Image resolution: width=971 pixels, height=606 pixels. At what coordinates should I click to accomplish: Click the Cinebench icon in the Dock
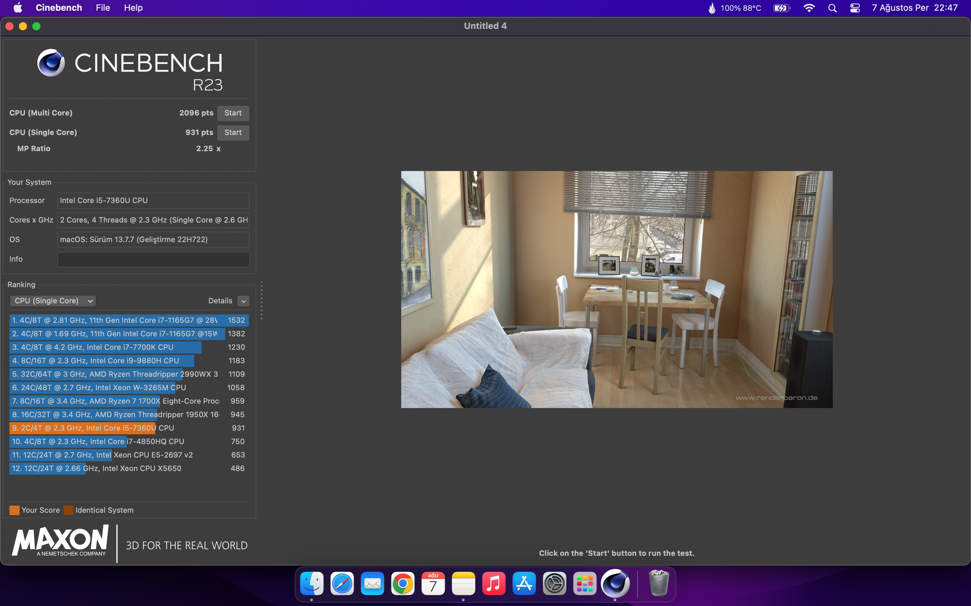click(615, 583)
